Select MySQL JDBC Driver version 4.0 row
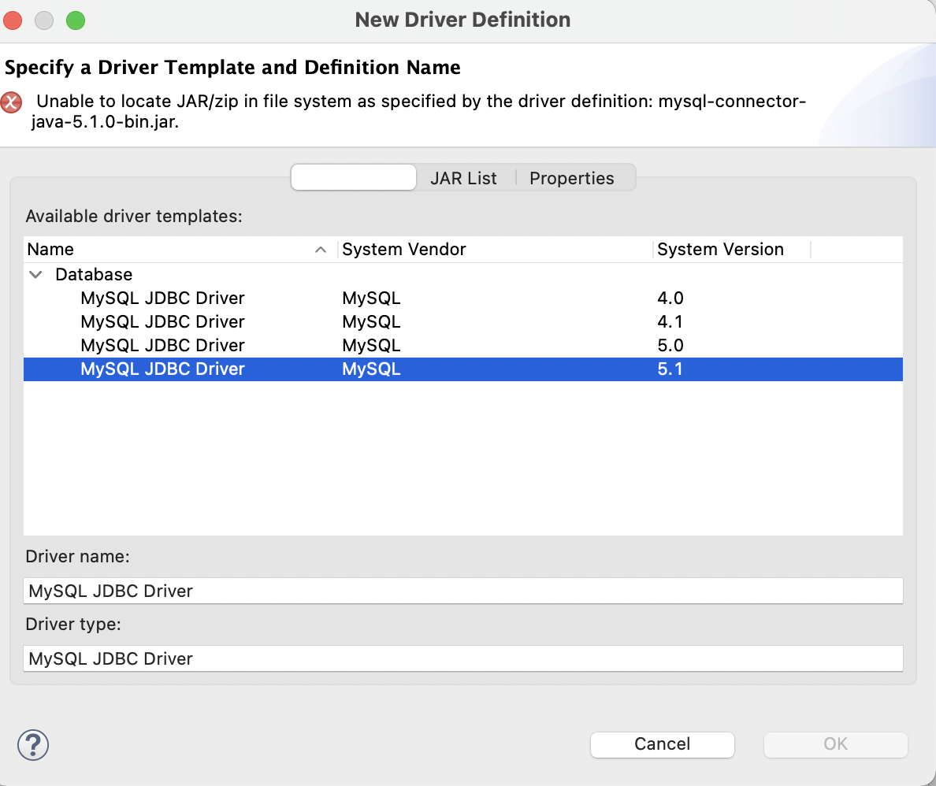 tap(463, 298)
